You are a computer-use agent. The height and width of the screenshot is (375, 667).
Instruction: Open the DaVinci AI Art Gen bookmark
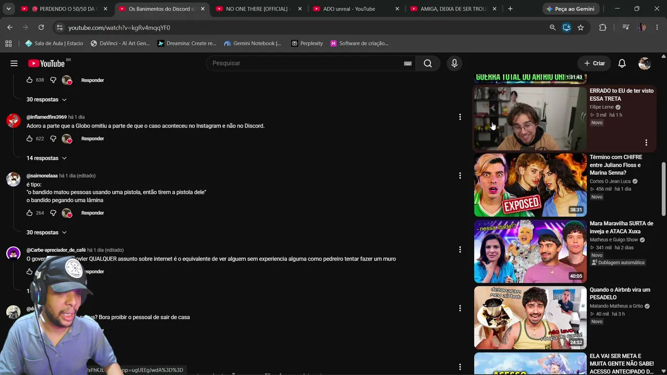click(x=120, y=44)
